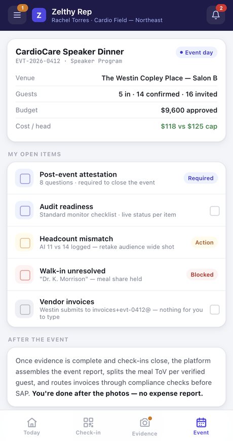Viewport: 233px width, 441px height.
Task: Tick the Vendor invoices right-side checkbox
Action: pyautogui.click(x=215, y=310)
